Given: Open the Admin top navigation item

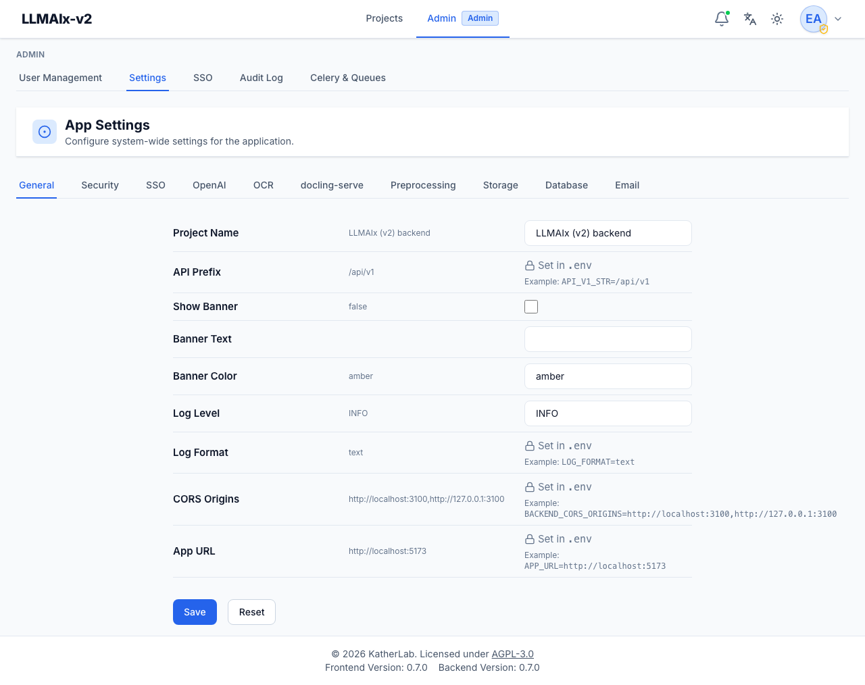Looking at the screenshot, I should click(441, 18).
